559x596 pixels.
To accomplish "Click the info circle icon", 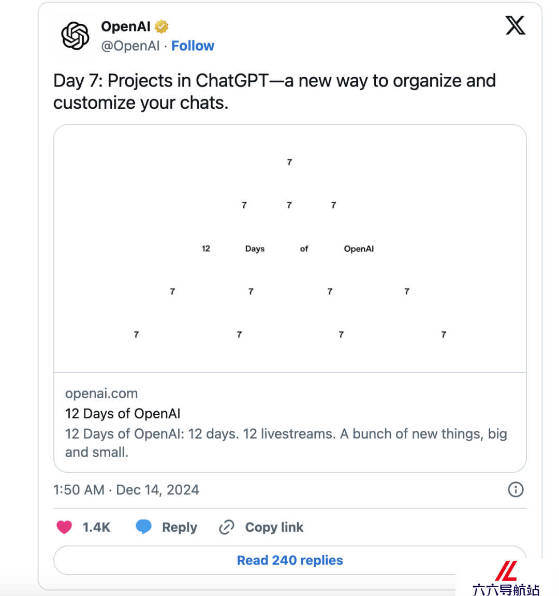I will 516,489.
